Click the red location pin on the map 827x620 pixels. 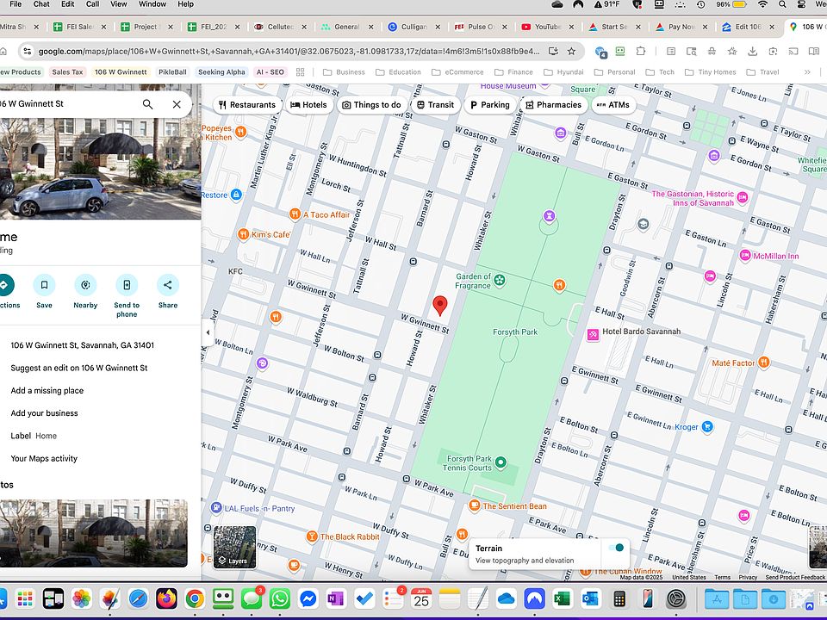pyautogui.click(x=440, y=305)
